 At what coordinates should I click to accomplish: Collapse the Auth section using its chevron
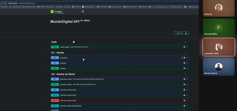[185, 42]
